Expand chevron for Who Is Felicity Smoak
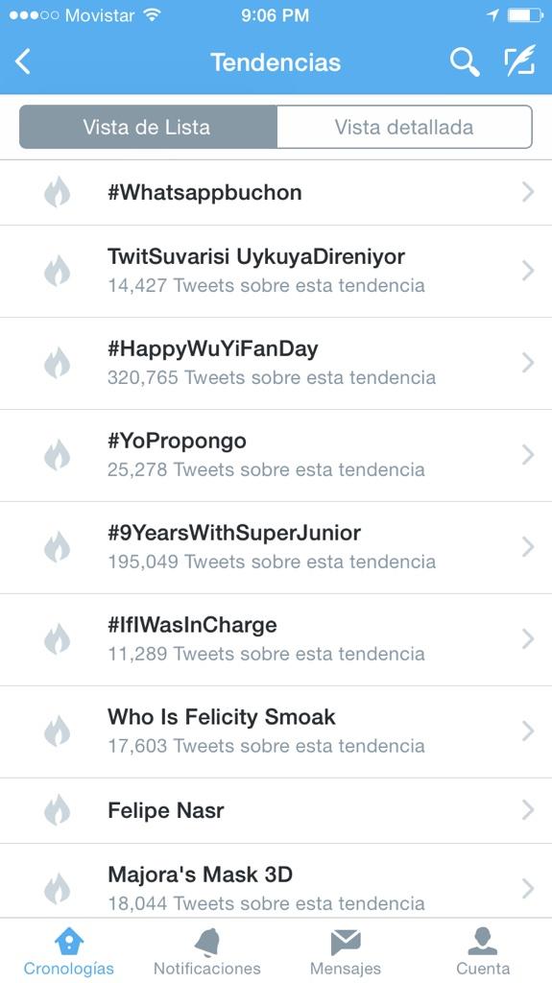Screen dimensions: 552x983 click(528, 731)
